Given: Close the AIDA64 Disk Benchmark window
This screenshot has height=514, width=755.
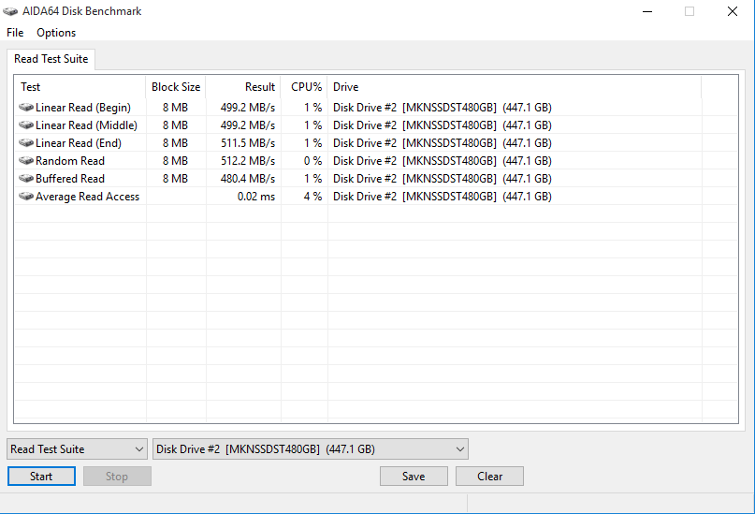Looking at the screenshot, I should (732, 11).
